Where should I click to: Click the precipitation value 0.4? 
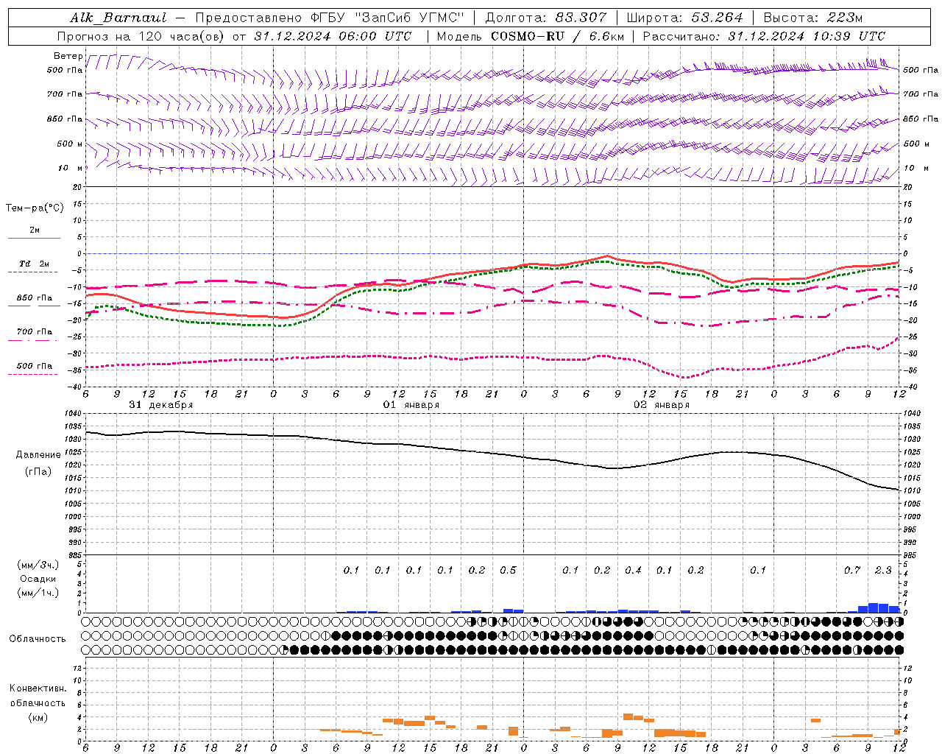tap(633, 570)
